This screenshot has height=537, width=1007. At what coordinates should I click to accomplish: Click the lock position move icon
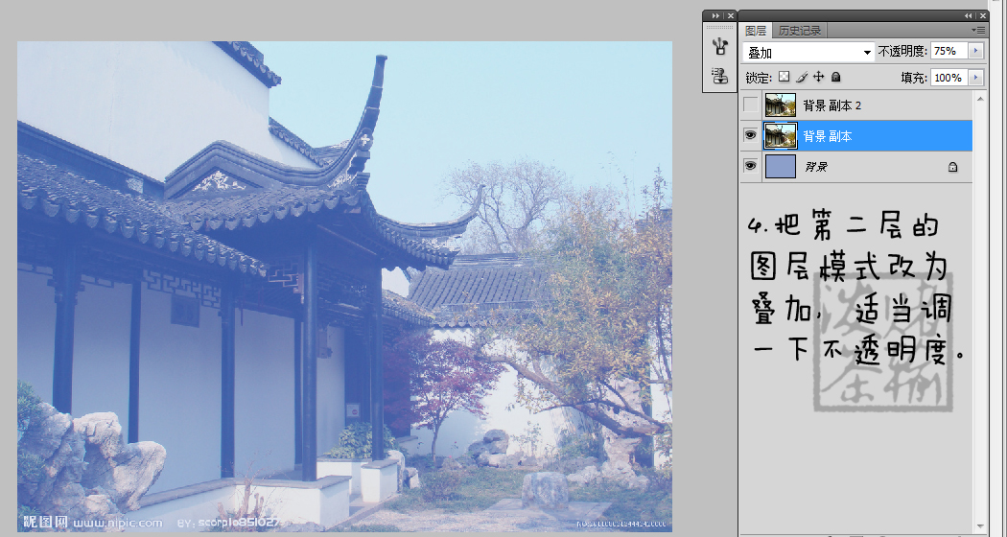point(818,77)
